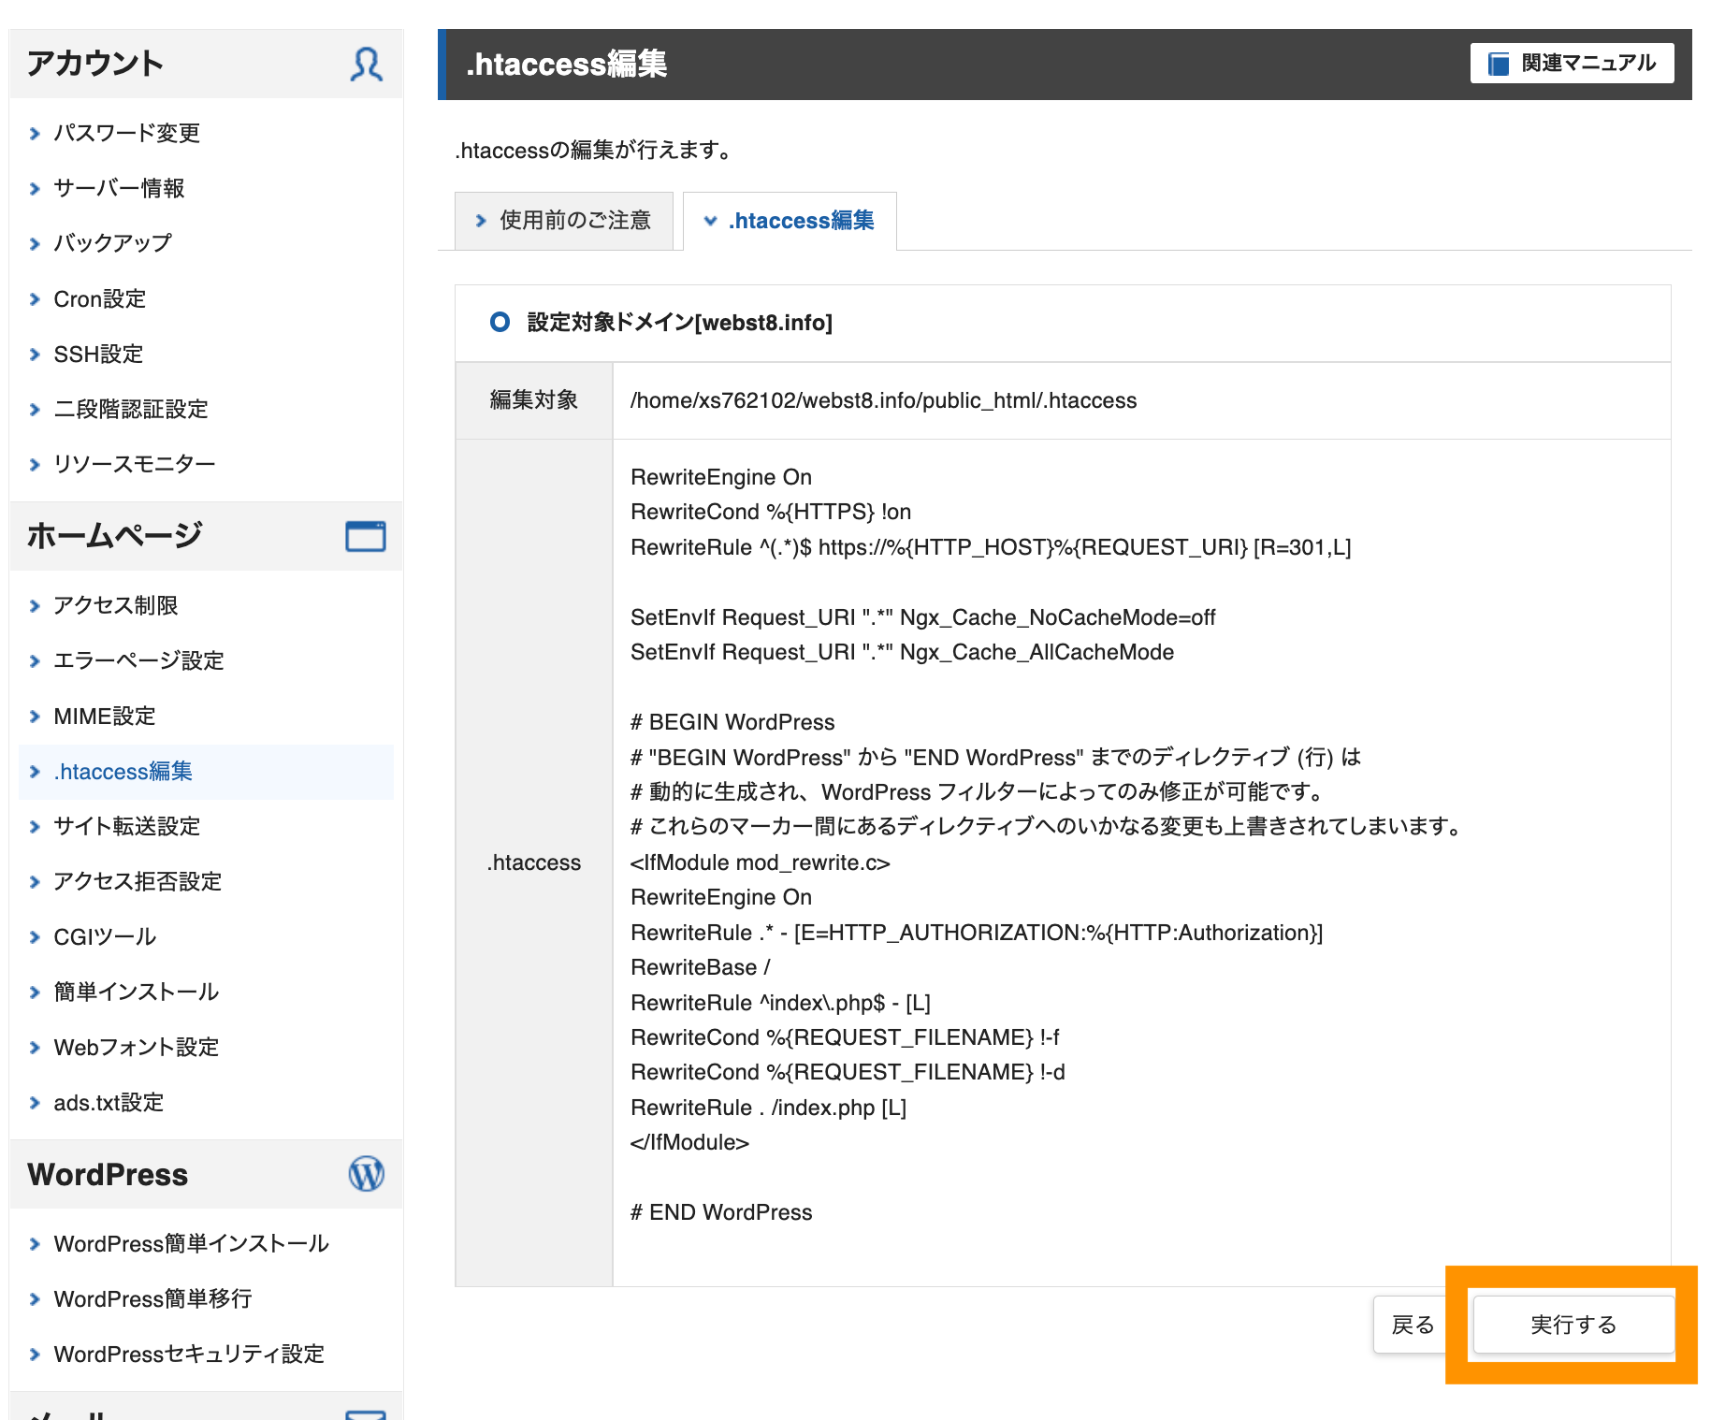1725x1420 pixels.
Task: Click the arrow chevron beside 使用前のご注意
Action: point(480,221)
